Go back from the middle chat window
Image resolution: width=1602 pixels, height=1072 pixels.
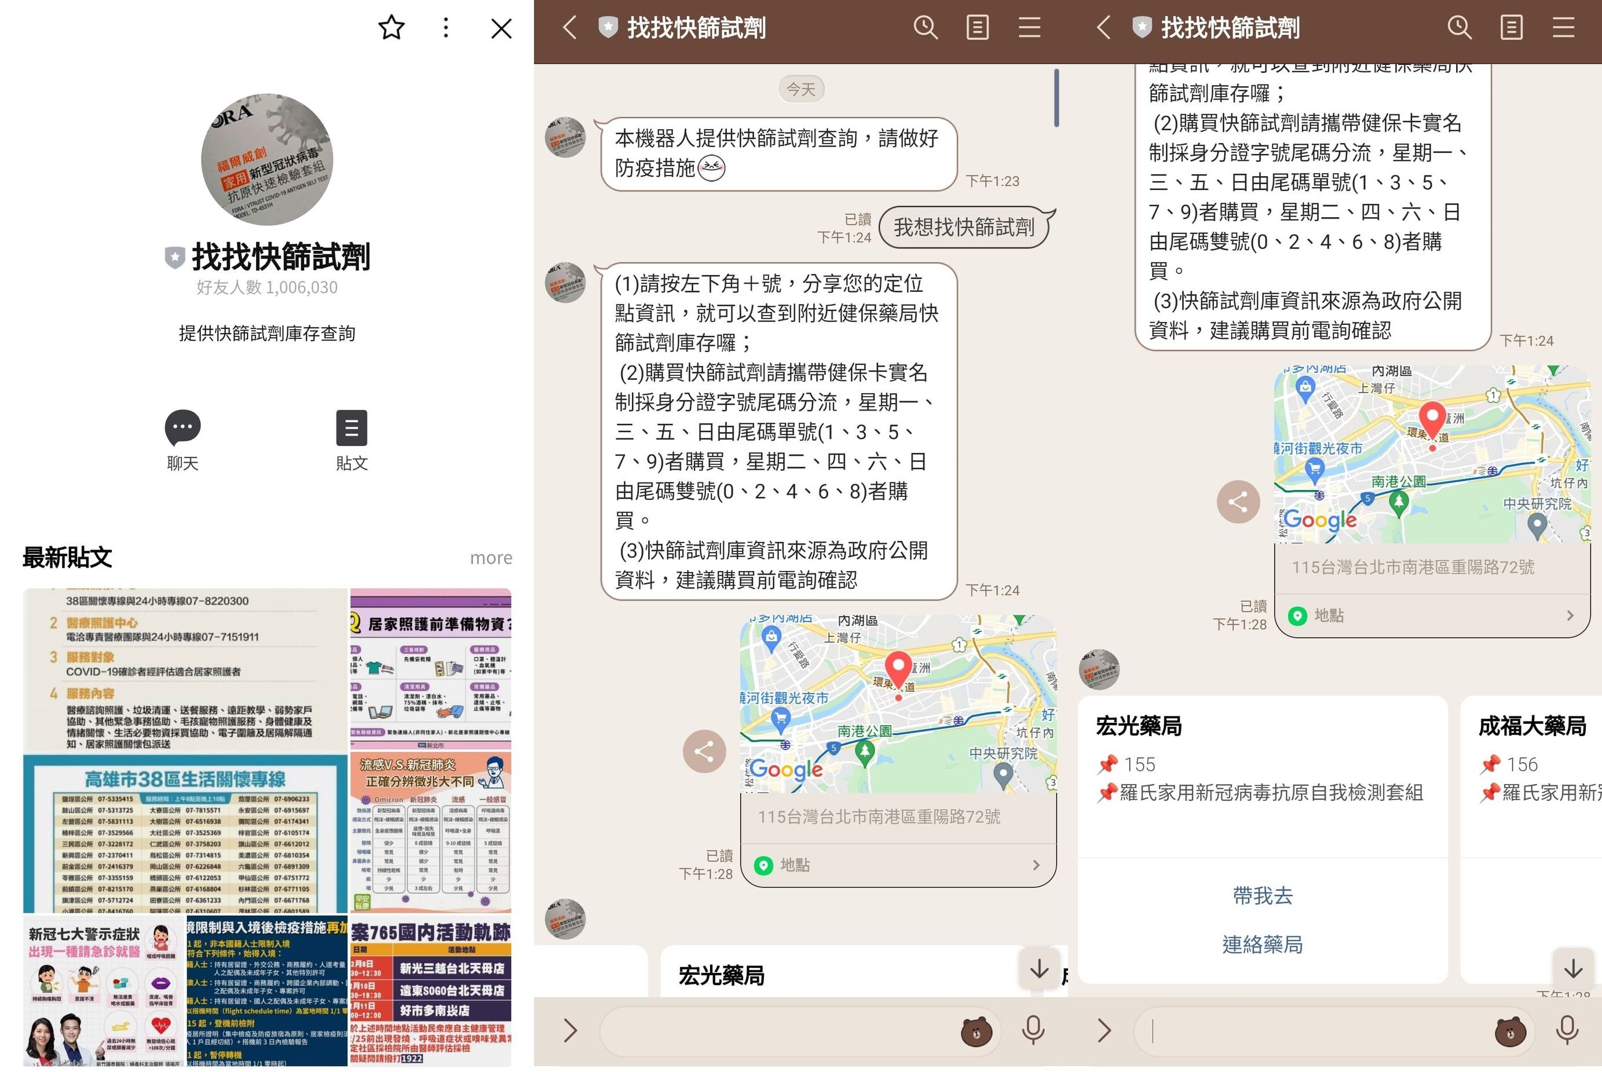pos(569,28)
